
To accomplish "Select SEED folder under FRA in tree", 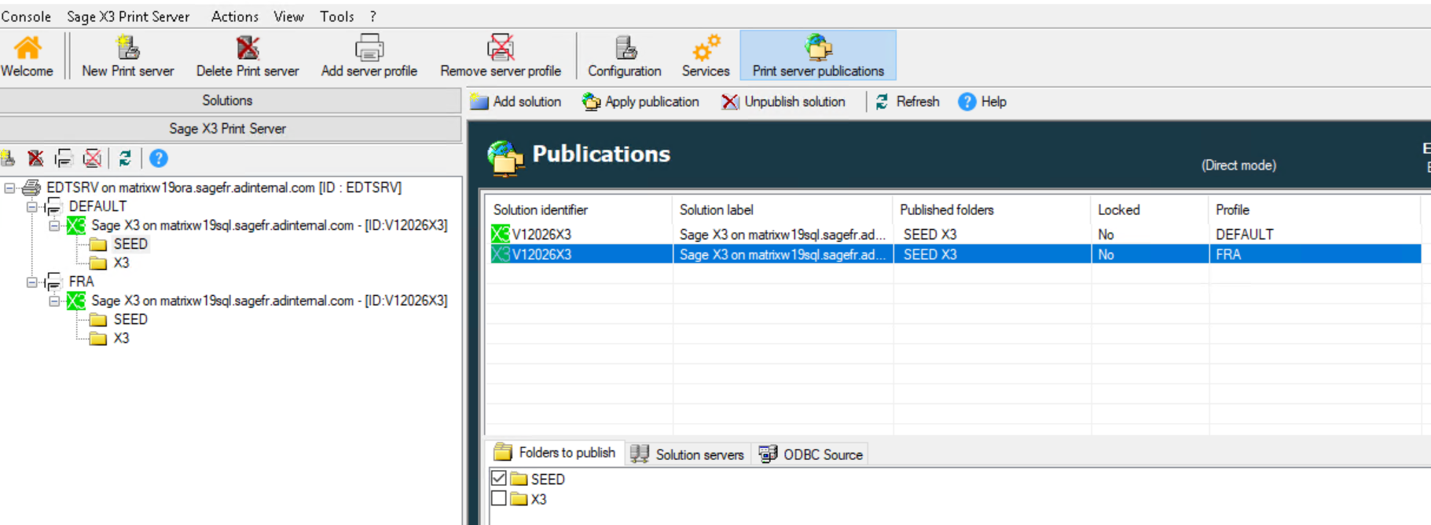I will coord(130,319).
